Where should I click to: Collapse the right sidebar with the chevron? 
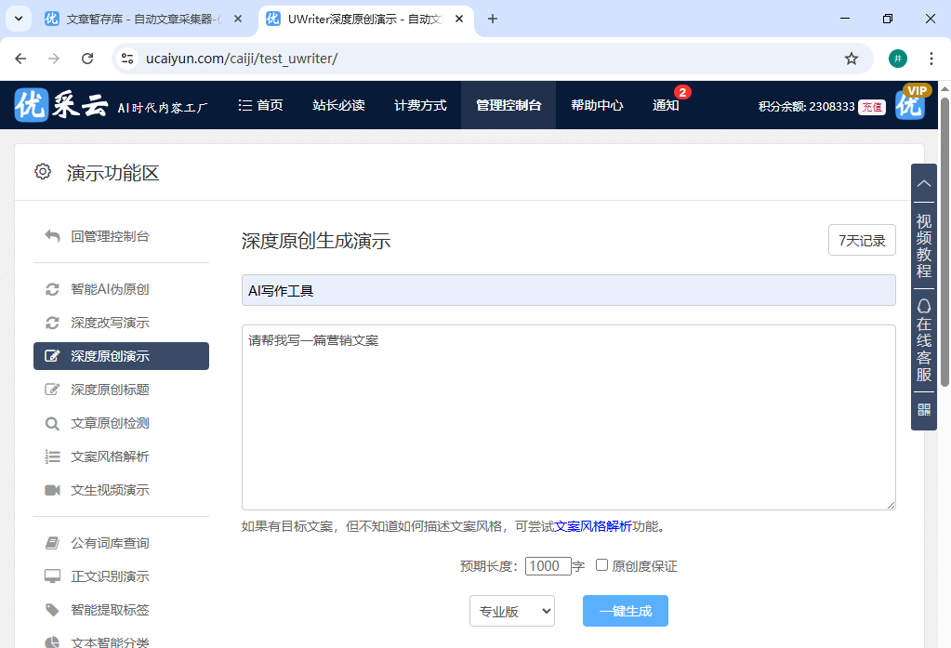point(923,183)
